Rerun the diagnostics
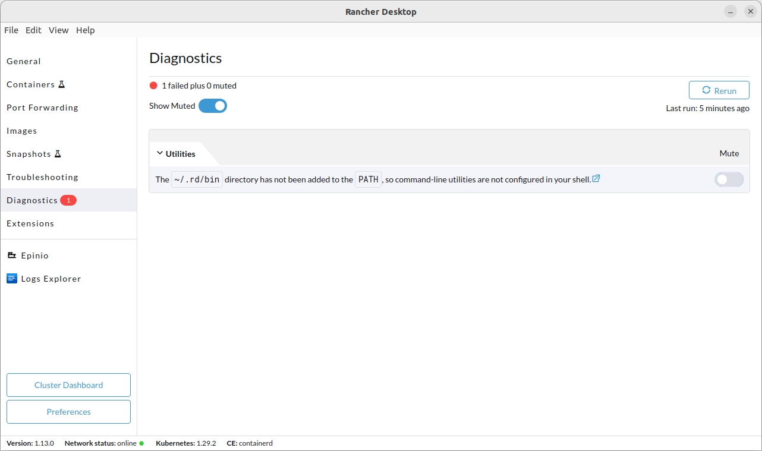Image resolution: width=762 pixels, height=451 pixels. 719,90
